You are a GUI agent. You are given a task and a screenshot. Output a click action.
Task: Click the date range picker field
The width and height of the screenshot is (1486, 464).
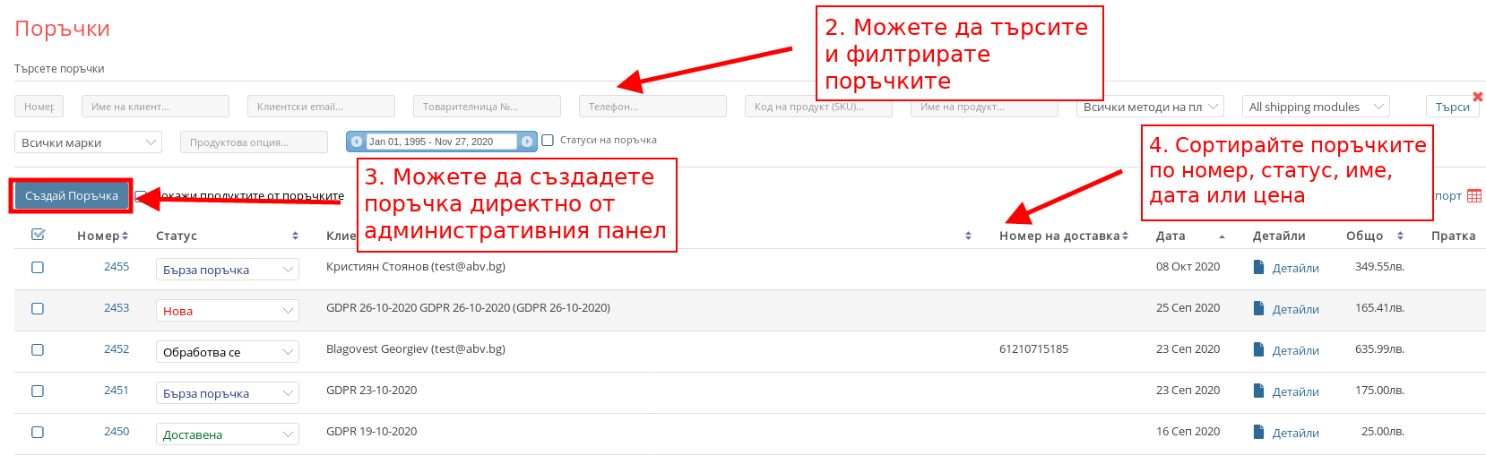[442, 142]
